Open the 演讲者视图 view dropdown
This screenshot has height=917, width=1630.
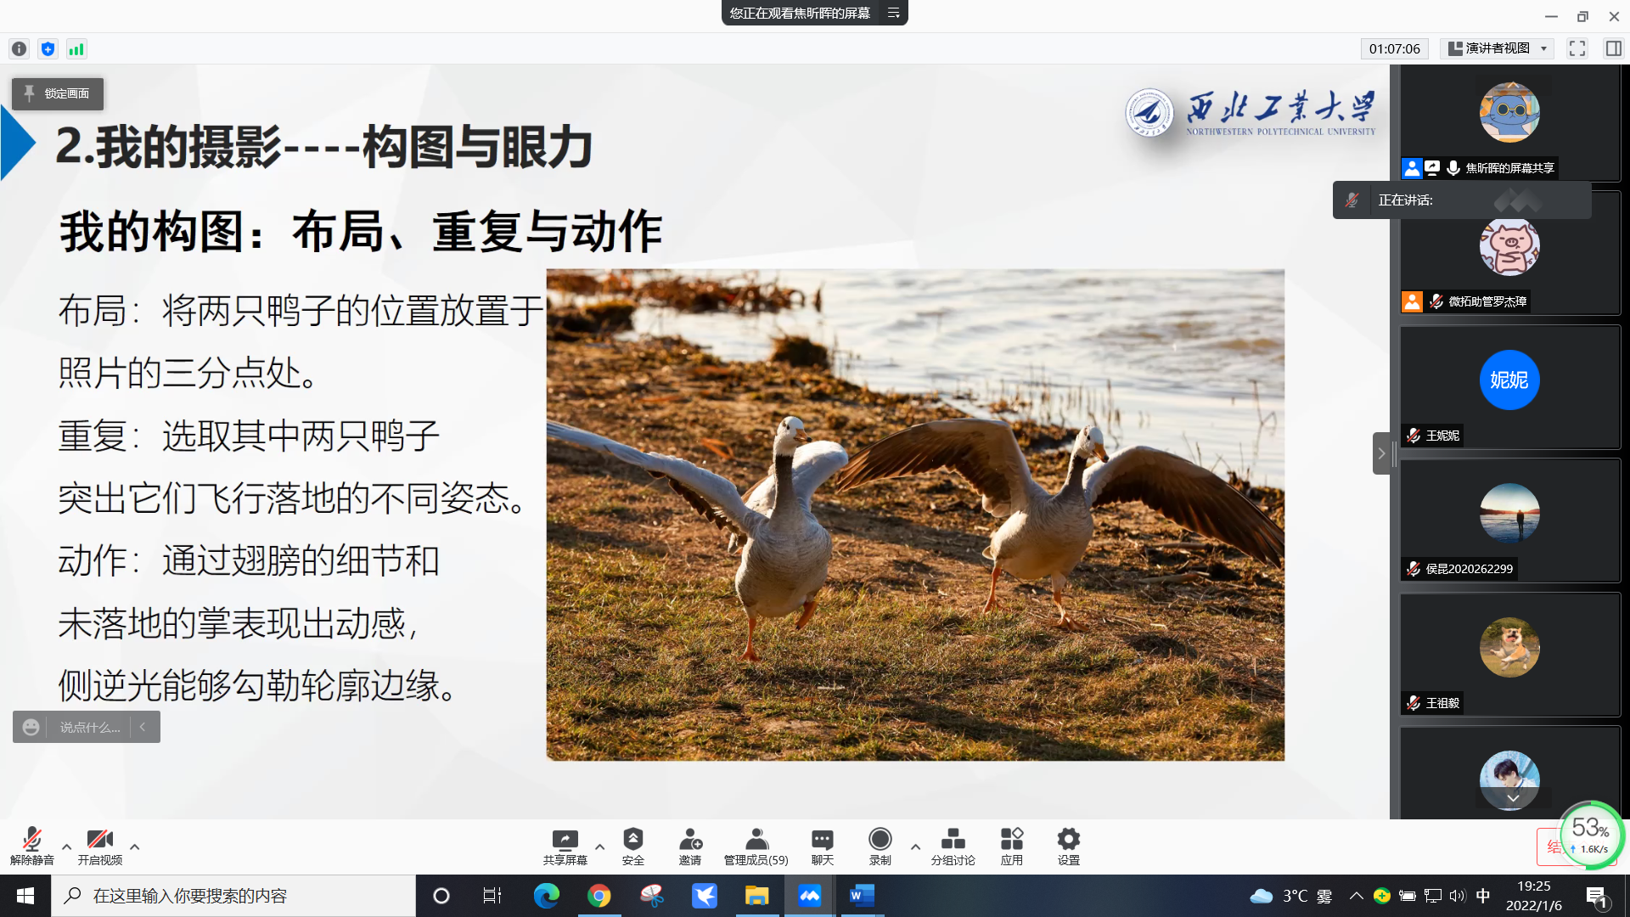1498,48
